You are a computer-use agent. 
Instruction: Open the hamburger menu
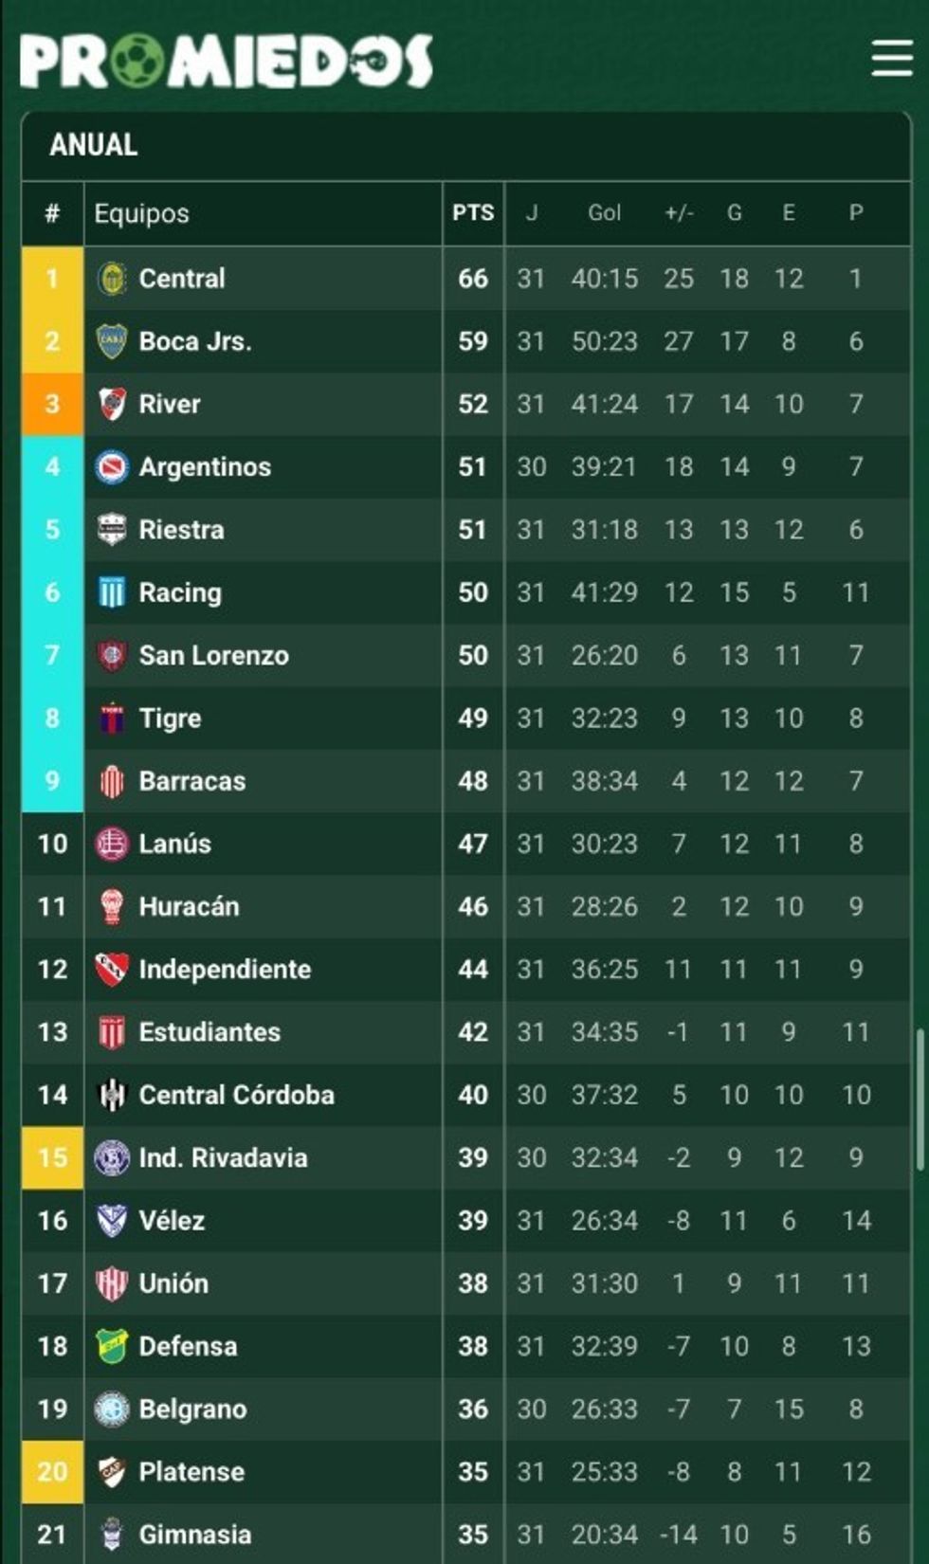(x=891, y=59)
